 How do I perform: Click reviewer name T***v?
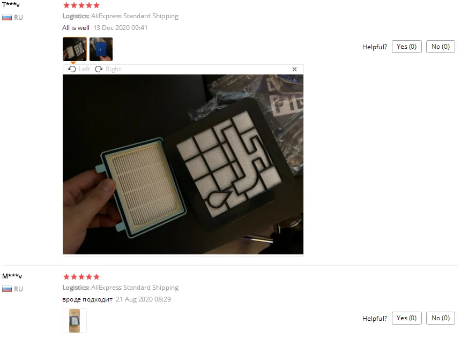point(11,5)
